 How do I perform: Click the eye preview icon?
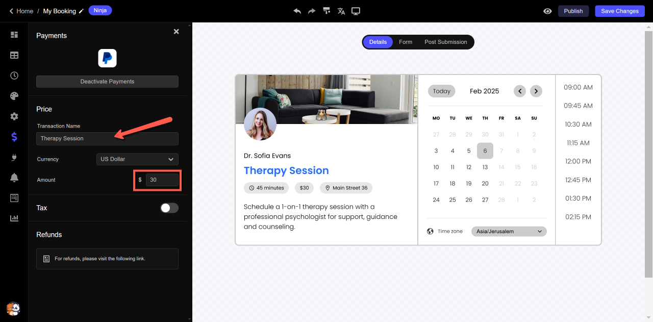click(x=547, y=11)
